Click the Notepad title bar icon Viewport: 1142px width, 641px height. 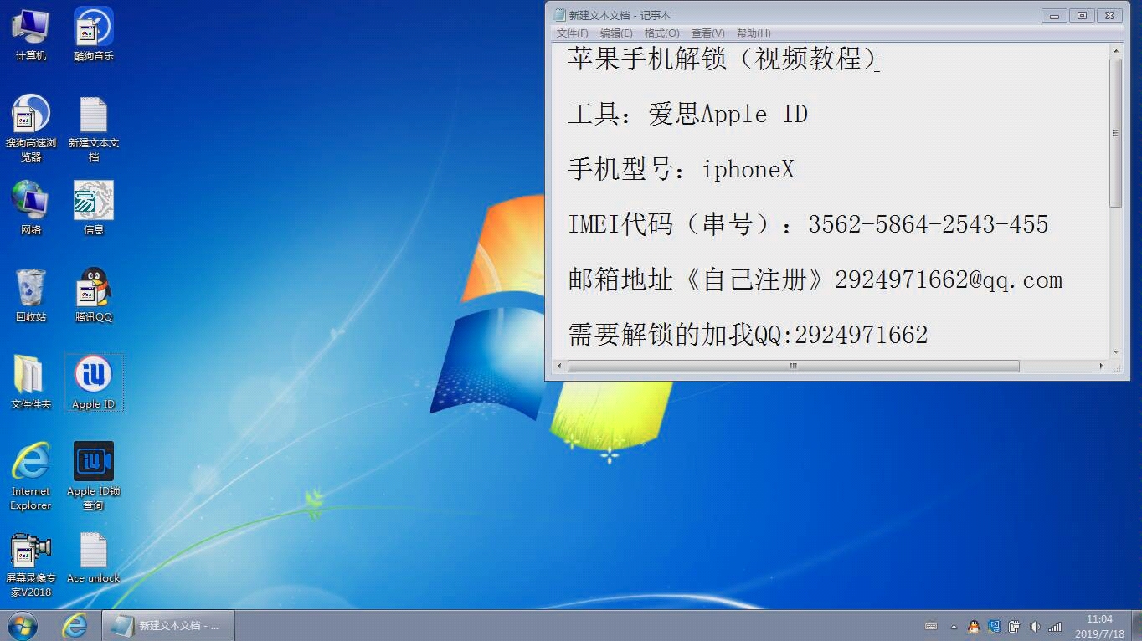tap(558, 15)
